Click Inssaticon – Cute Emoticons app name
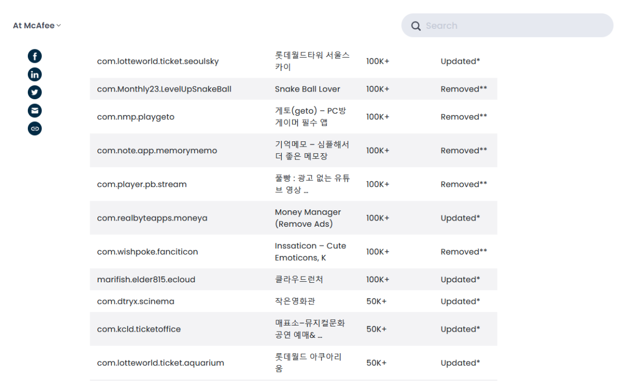 pos(310,251)
